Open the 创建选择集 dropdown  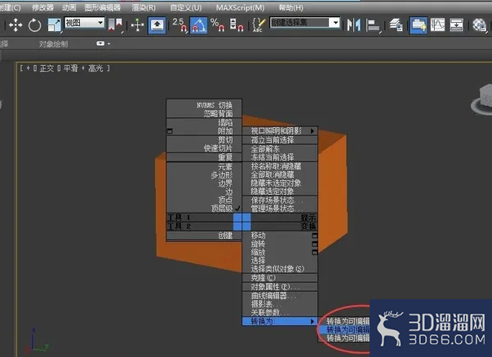click(304, 23)
